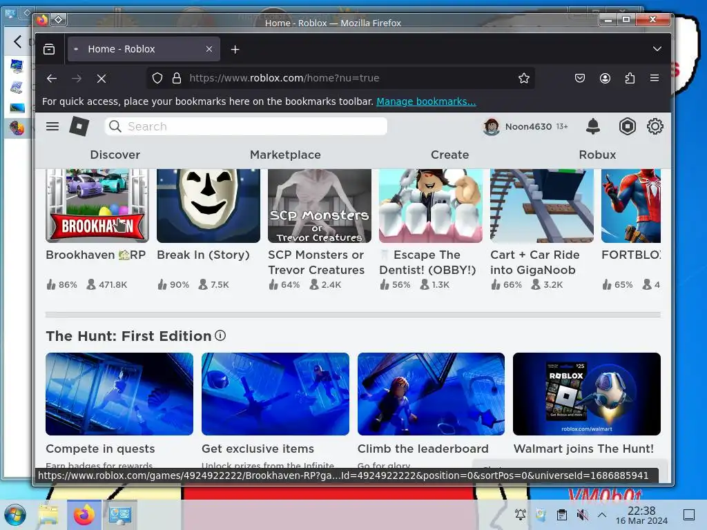The height and width of the screenshot is (530, 707).
Task: Open Noon4630 avatar profile
Action: pos(492,127)
